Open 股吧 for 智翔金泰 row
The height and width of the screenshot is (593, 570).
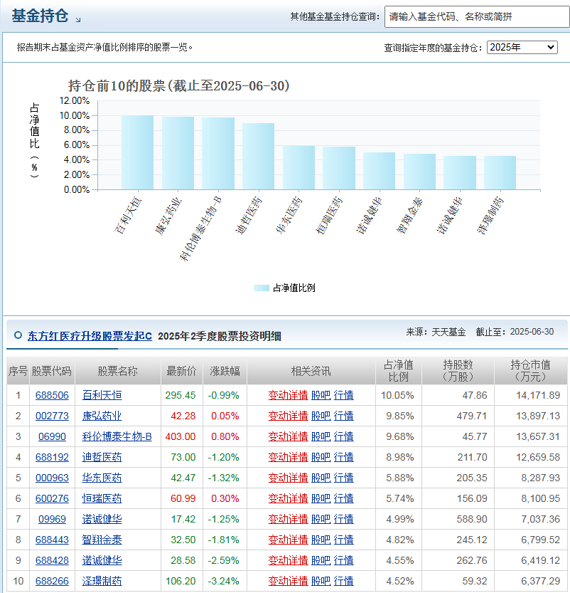321,540
